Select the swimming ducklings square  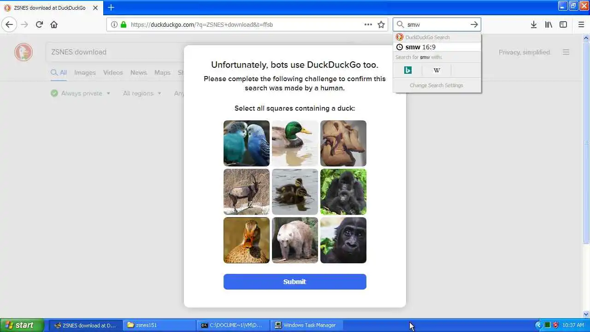click(x=295, y=192)
